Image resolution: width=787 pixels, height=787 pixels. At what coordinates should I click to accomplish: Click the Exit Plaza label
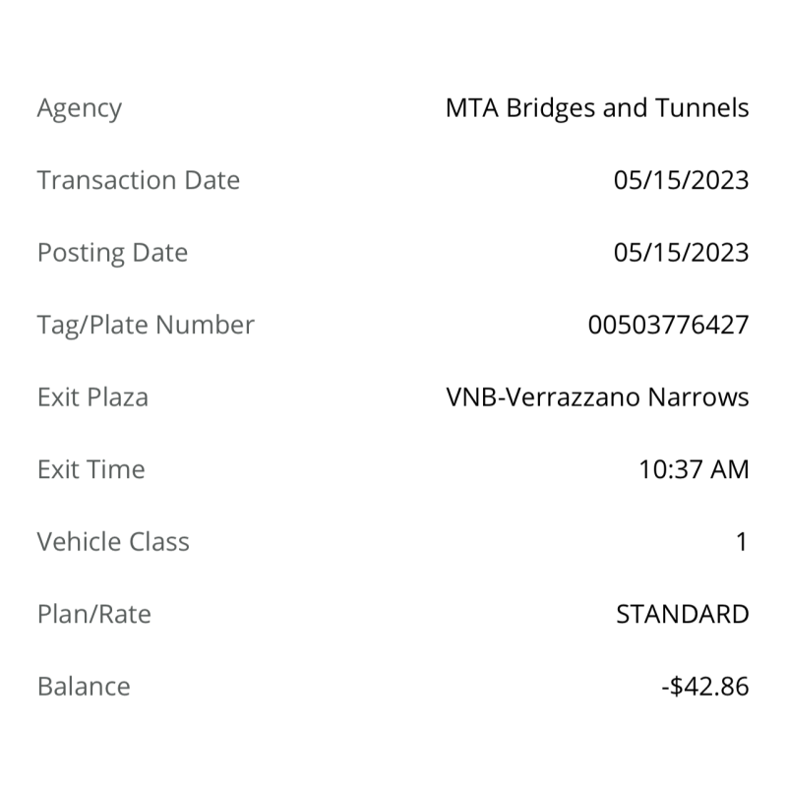(92, 397)
